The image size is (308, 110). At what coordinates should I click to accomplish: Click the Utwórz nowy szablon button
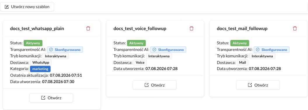pyautogui.click(x=27, y=7)
